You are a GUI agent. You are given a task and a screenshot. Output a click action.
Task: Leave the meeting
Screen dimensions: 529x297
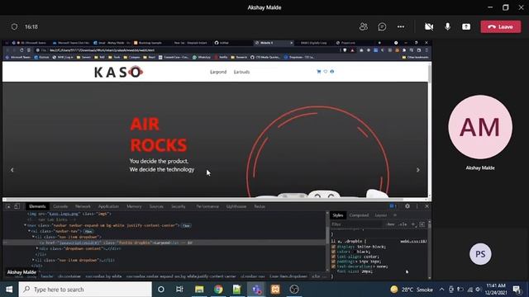(501, 26)
